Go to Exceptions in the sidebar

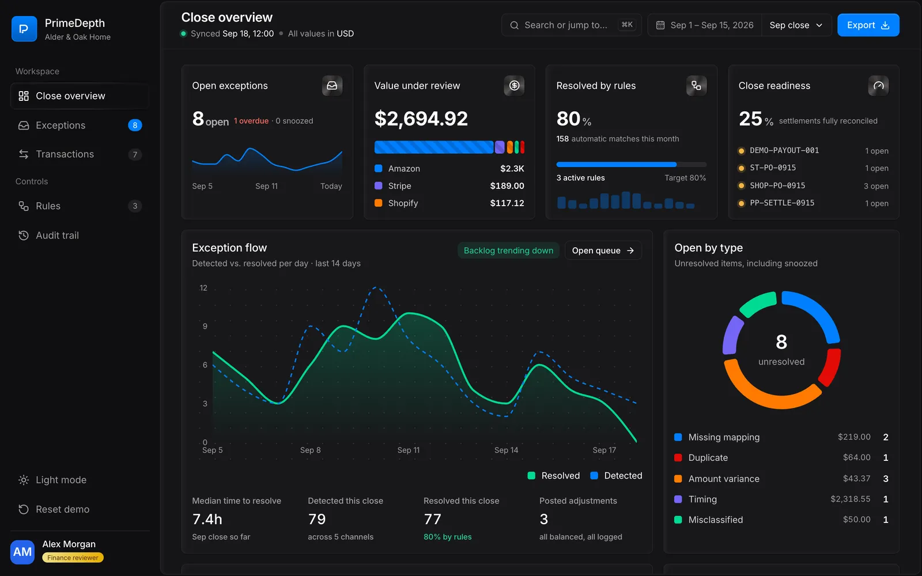pos(80,125)
